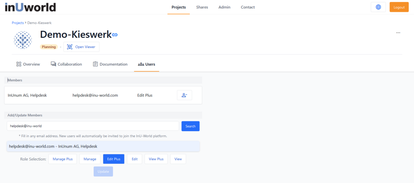Click the Demo-Kieswerk project logo image

tap(23, 40)
